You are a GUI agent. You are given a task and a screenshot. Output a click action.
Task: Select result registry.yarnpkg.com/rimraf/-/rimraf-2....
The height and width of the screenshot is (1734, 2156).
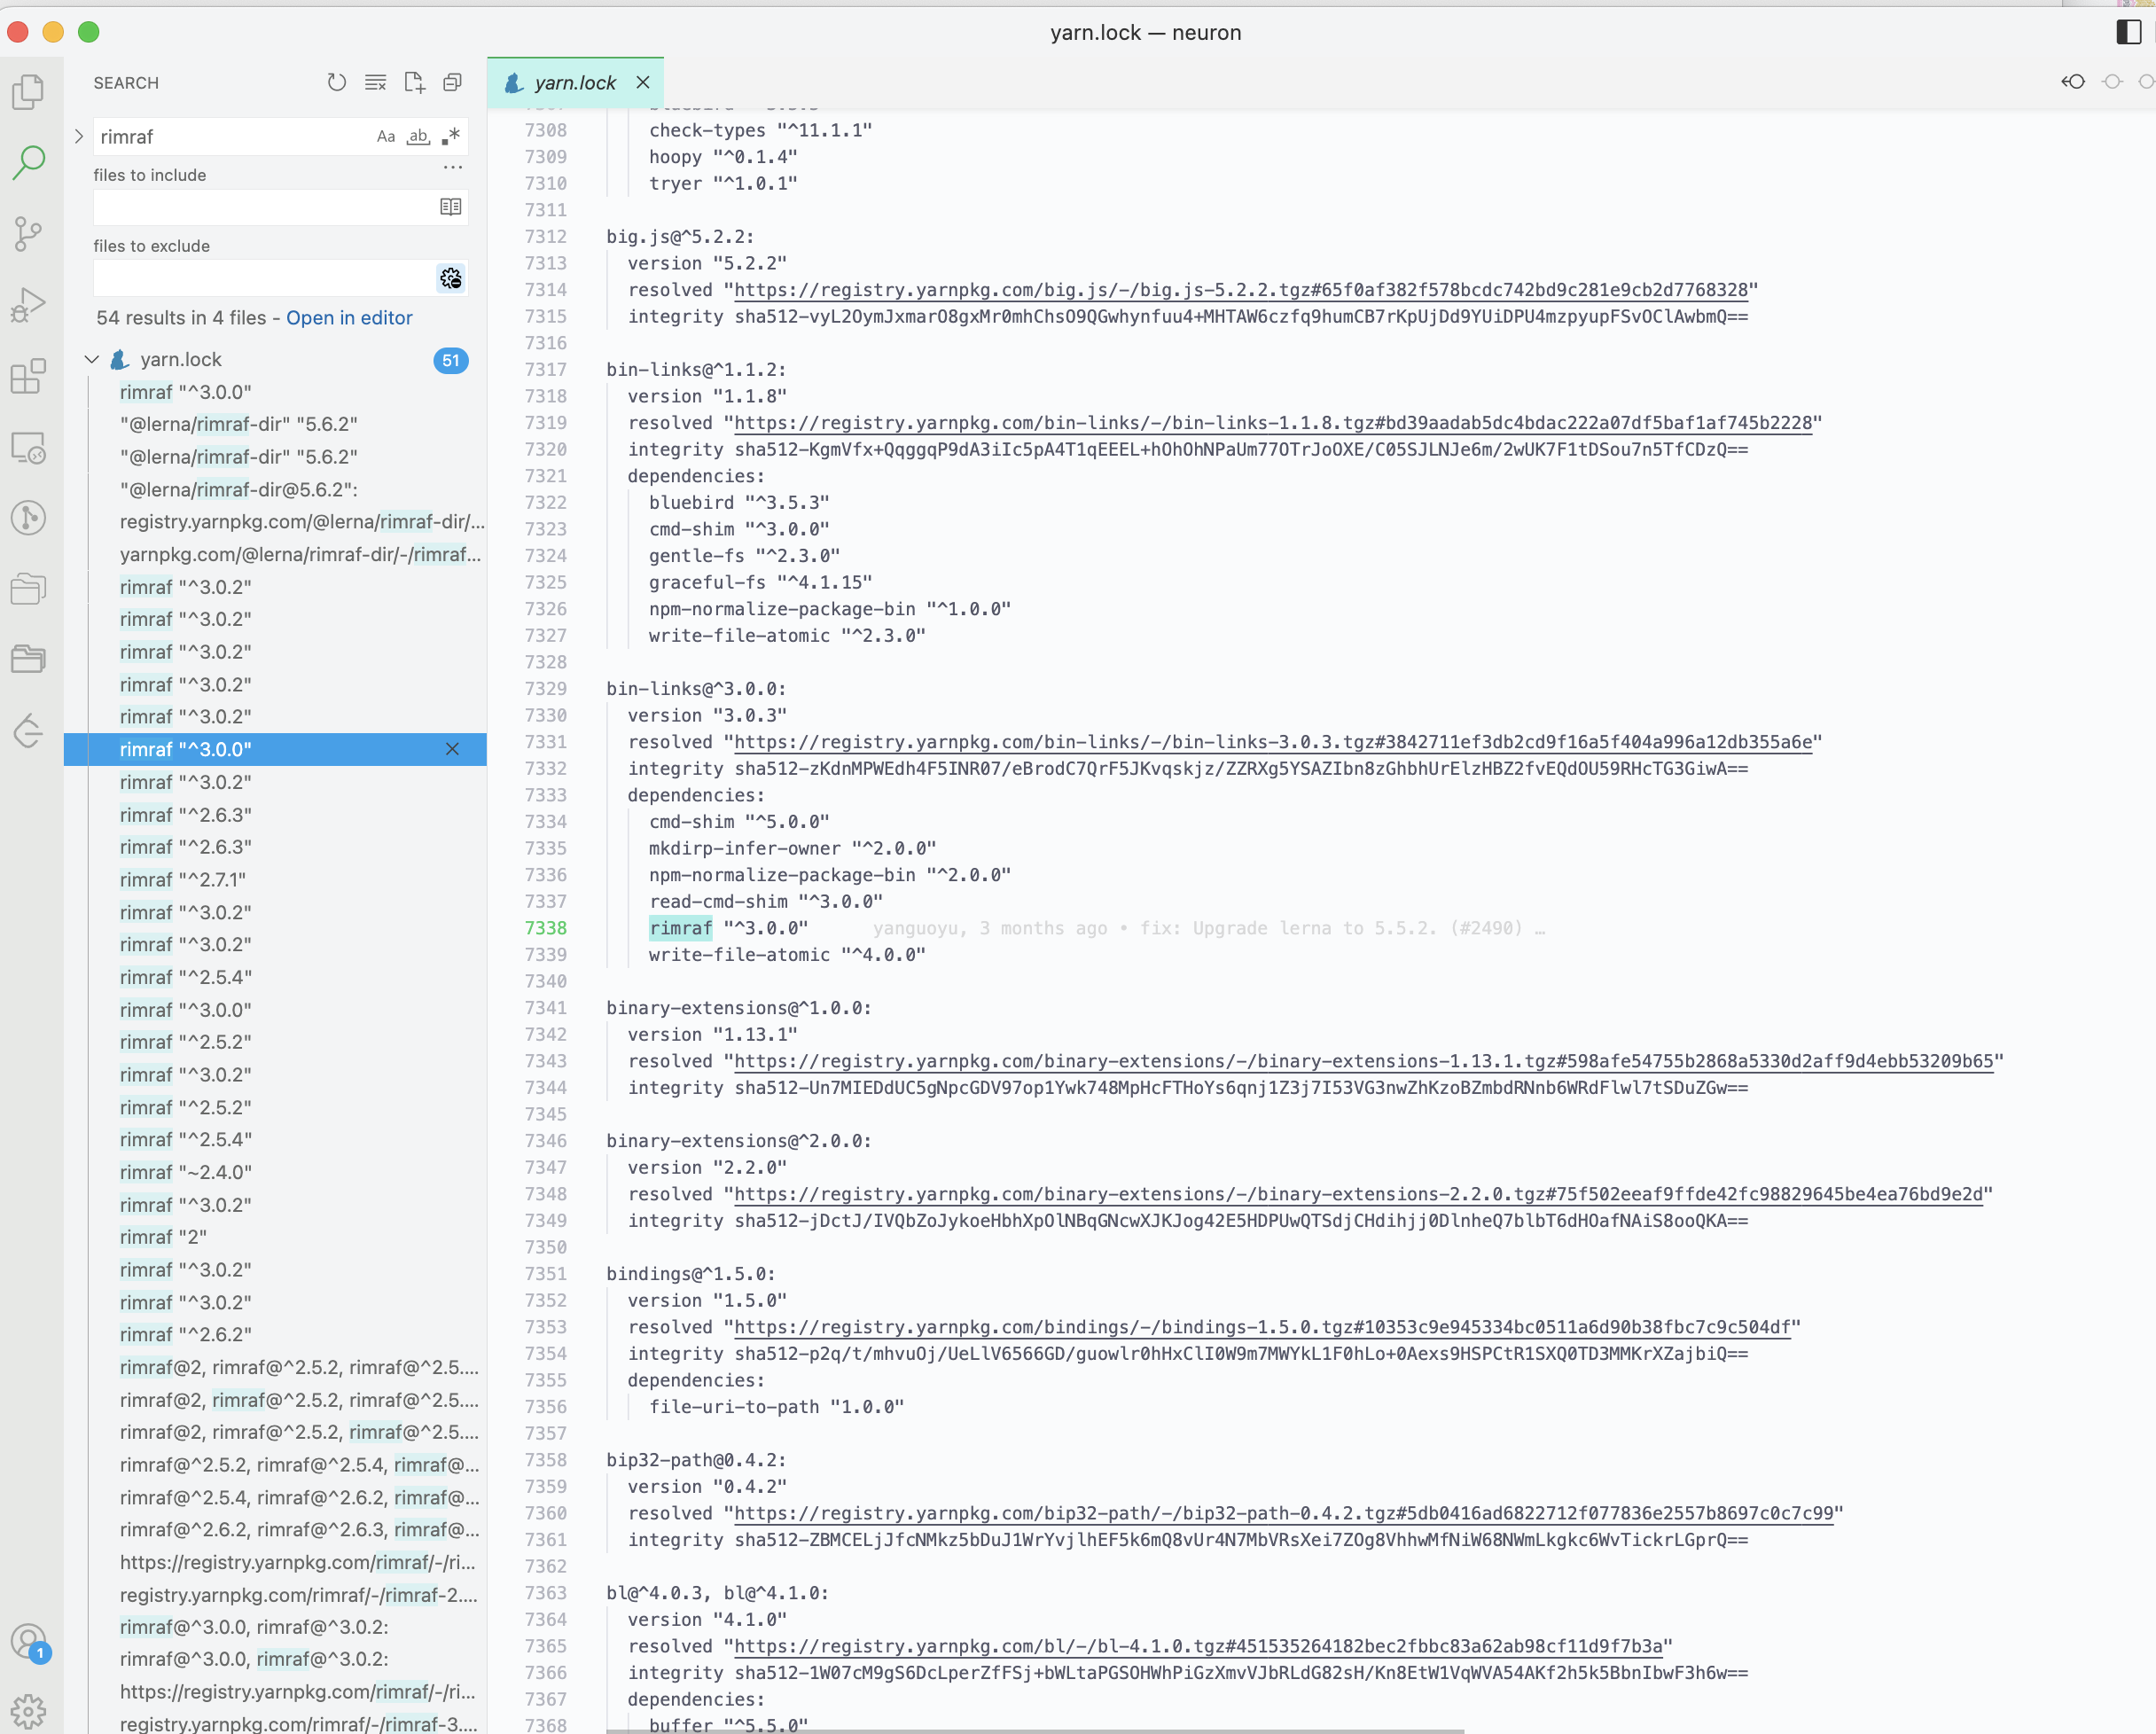coord(299,1595)
